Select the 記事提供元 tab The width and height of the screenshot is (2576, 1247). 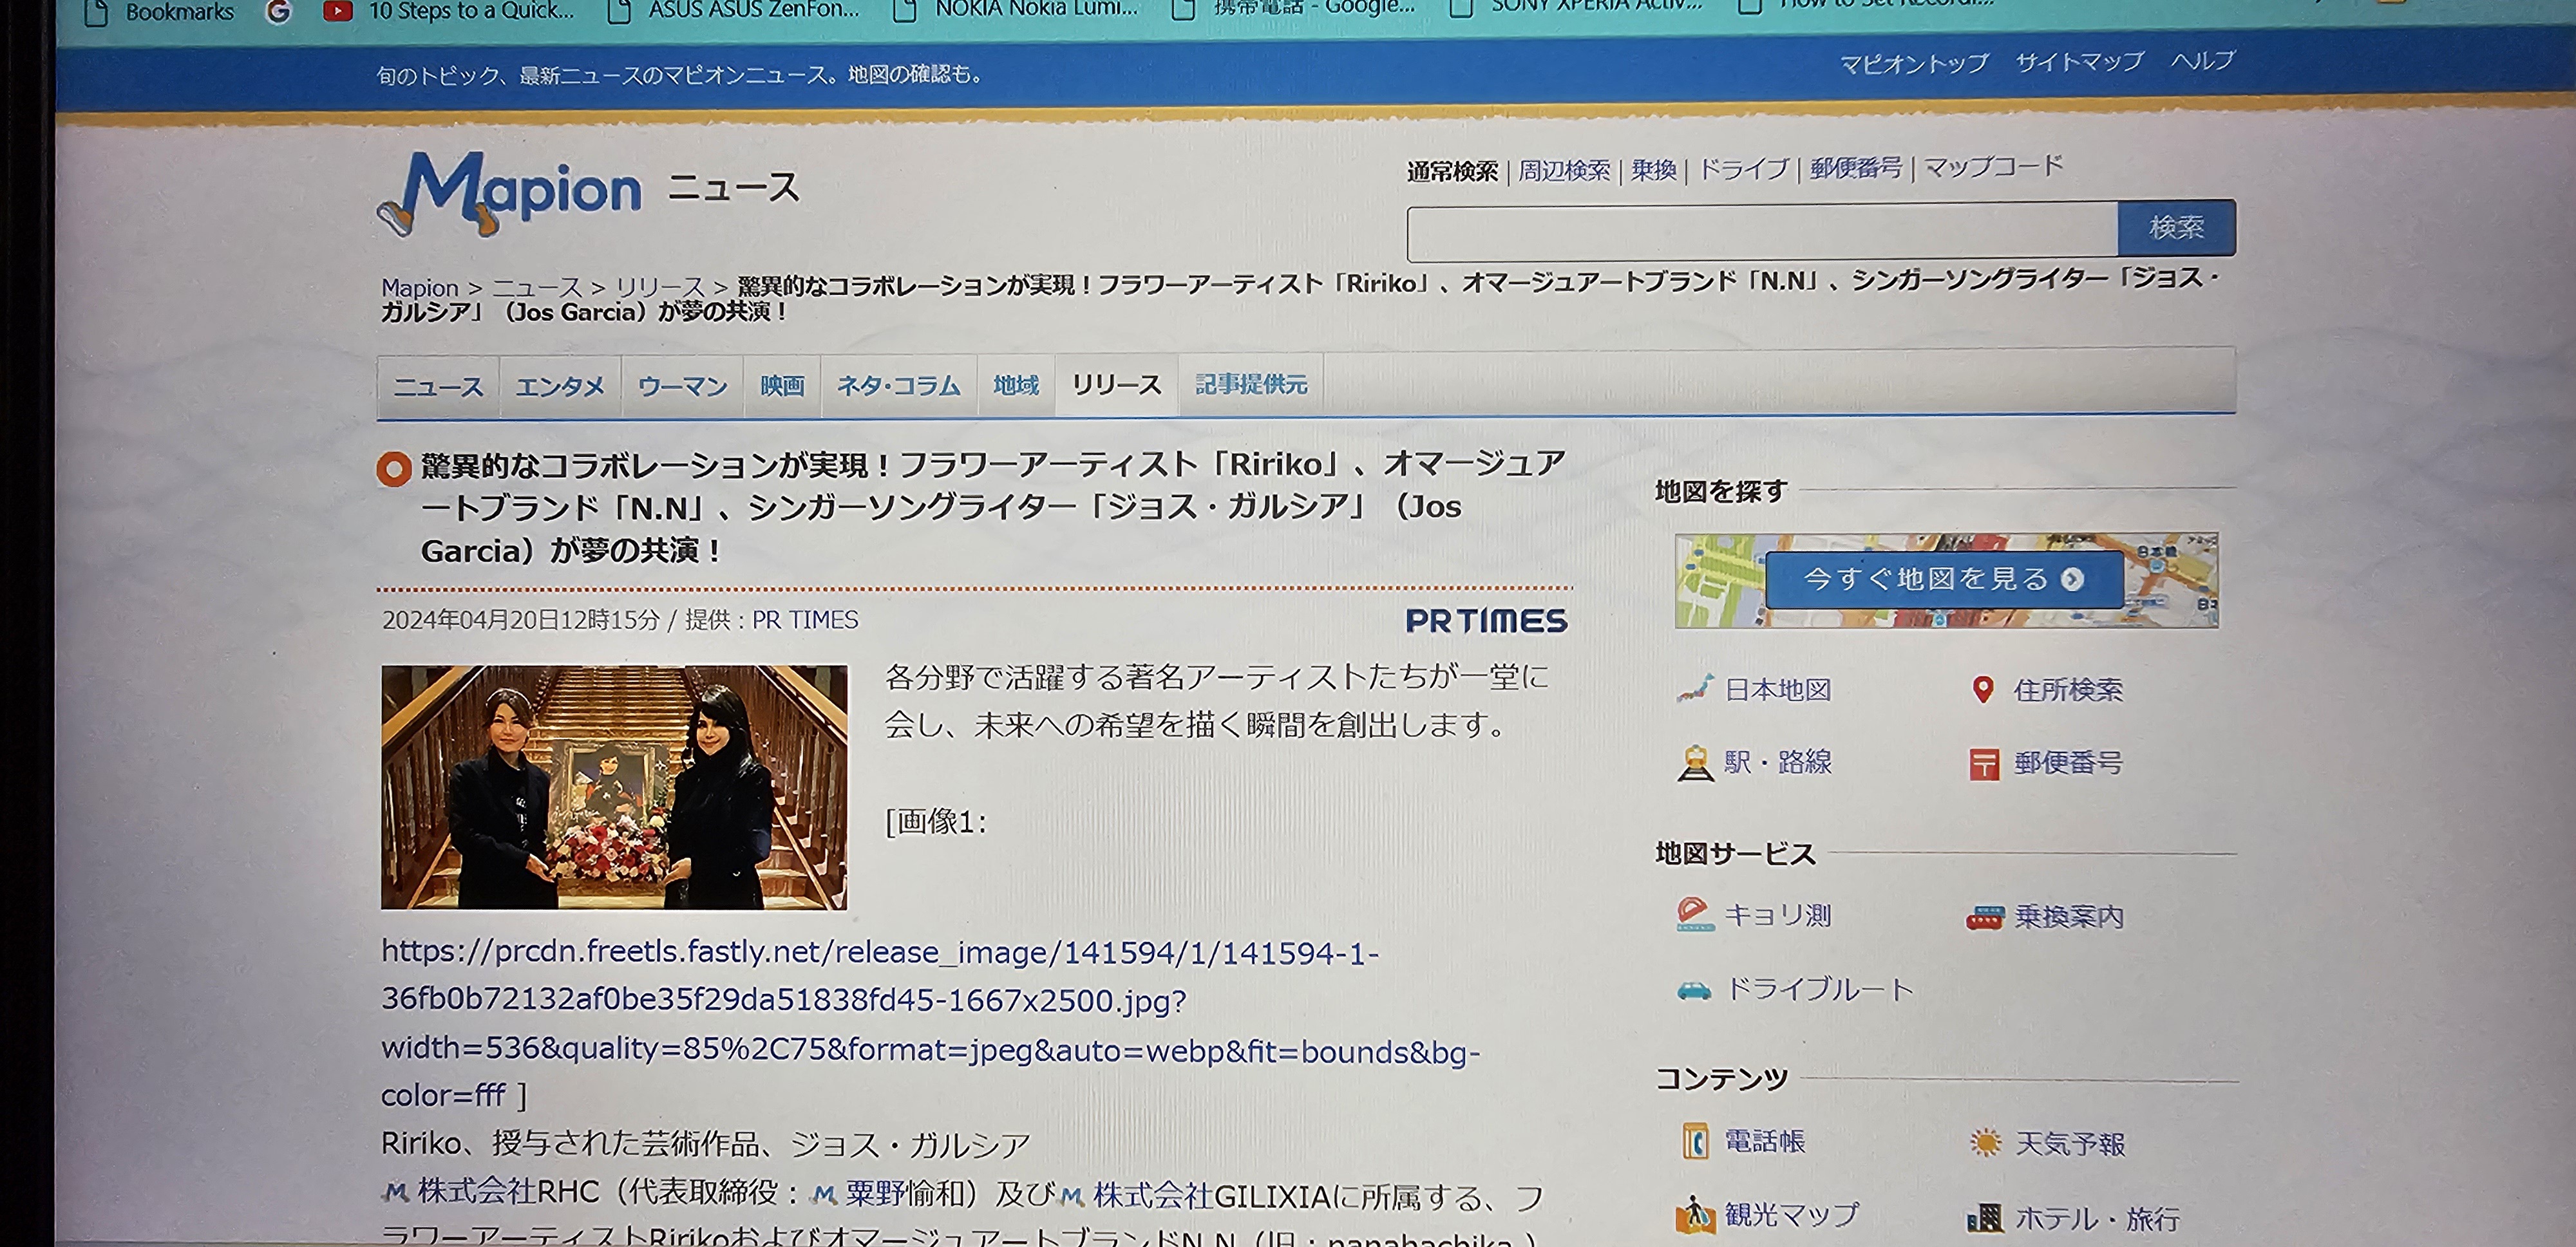(1250, 384)
